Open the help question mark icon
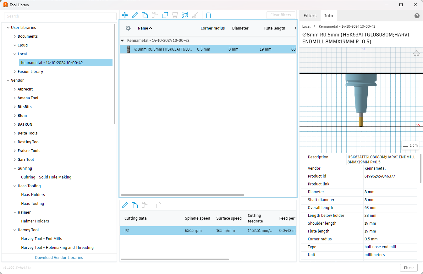Viewport: 423px width, 274px height. point(417,16)
